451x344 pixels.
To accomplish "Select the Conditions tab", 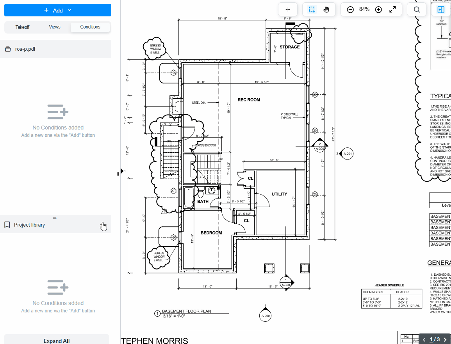I will (x=90, y=27).
